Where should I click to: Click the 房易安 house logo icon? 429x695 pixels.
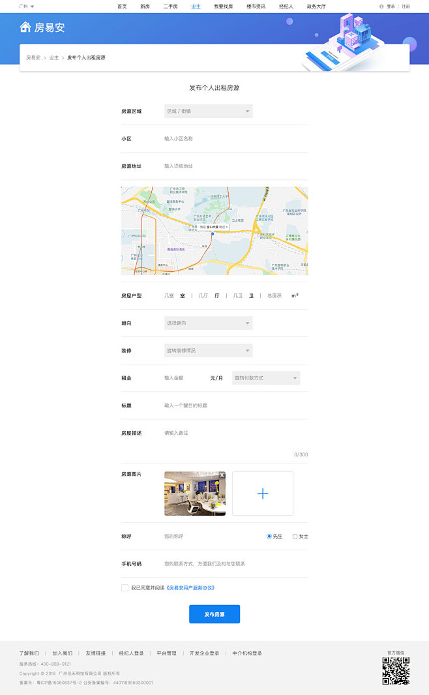[x=25, y=27]
